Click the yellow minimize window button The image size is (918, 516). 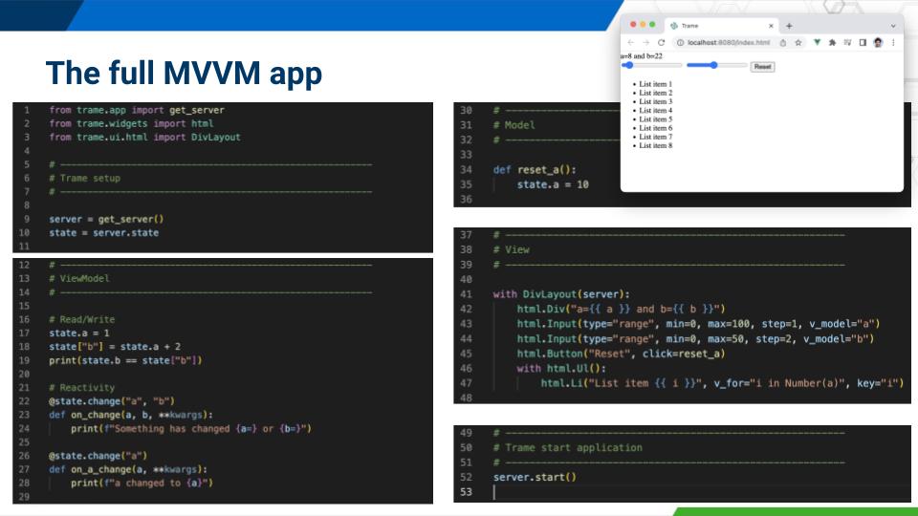[643, 25]
